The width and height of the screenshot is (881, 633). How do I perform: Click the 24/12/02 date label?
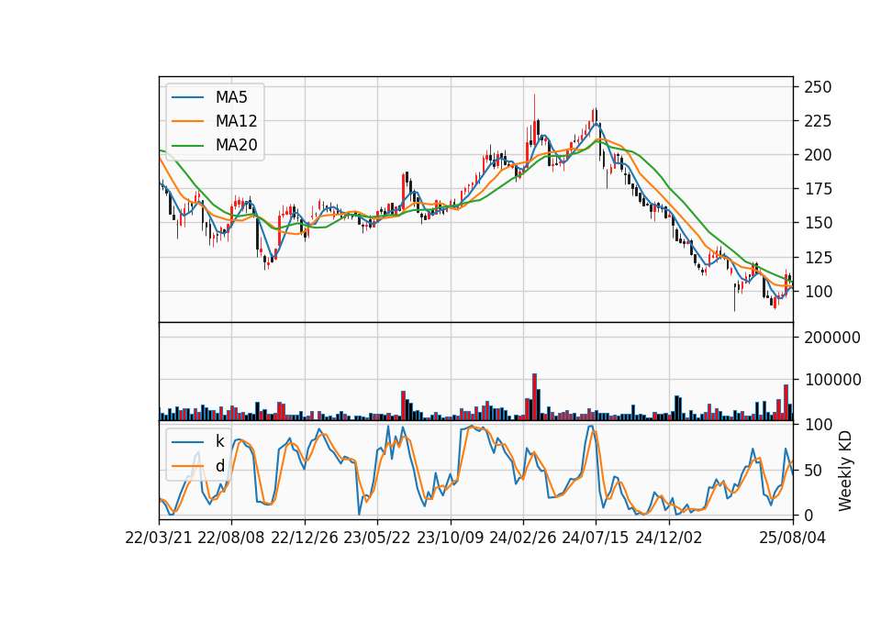pyautogui.click(x=669, y=538)
